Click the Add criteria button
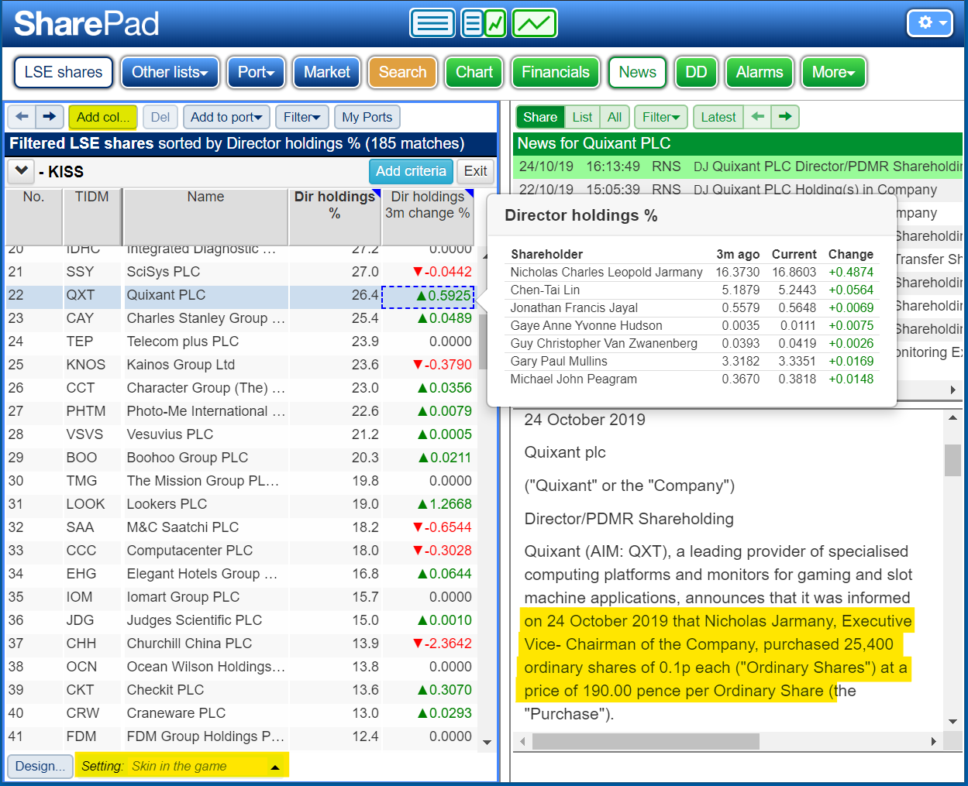This screenshot has height=786, width=968. coord(411,171)
